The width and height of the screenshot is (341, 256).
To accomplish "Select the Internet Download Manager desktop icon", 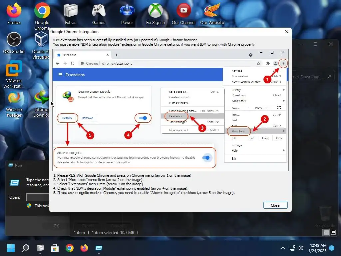I will pos(41,104).
